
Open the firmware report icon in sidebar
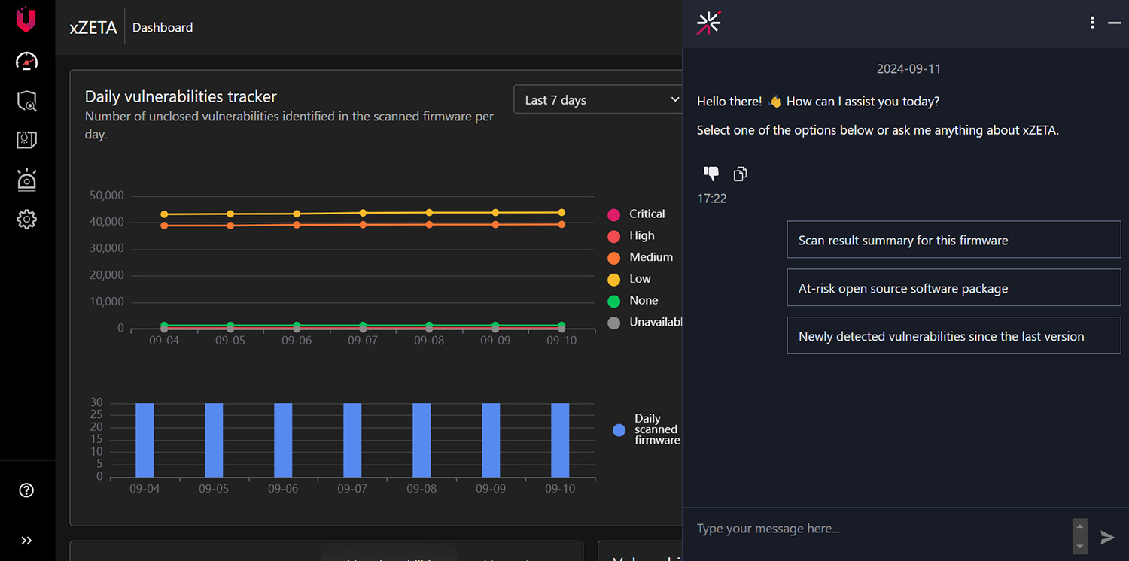[x=26, y=140]
